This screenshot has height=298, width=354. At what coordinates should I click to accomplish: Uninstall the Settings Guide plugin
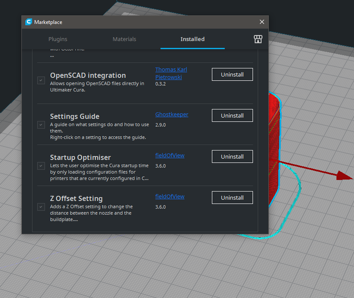(x=232, y=115)
